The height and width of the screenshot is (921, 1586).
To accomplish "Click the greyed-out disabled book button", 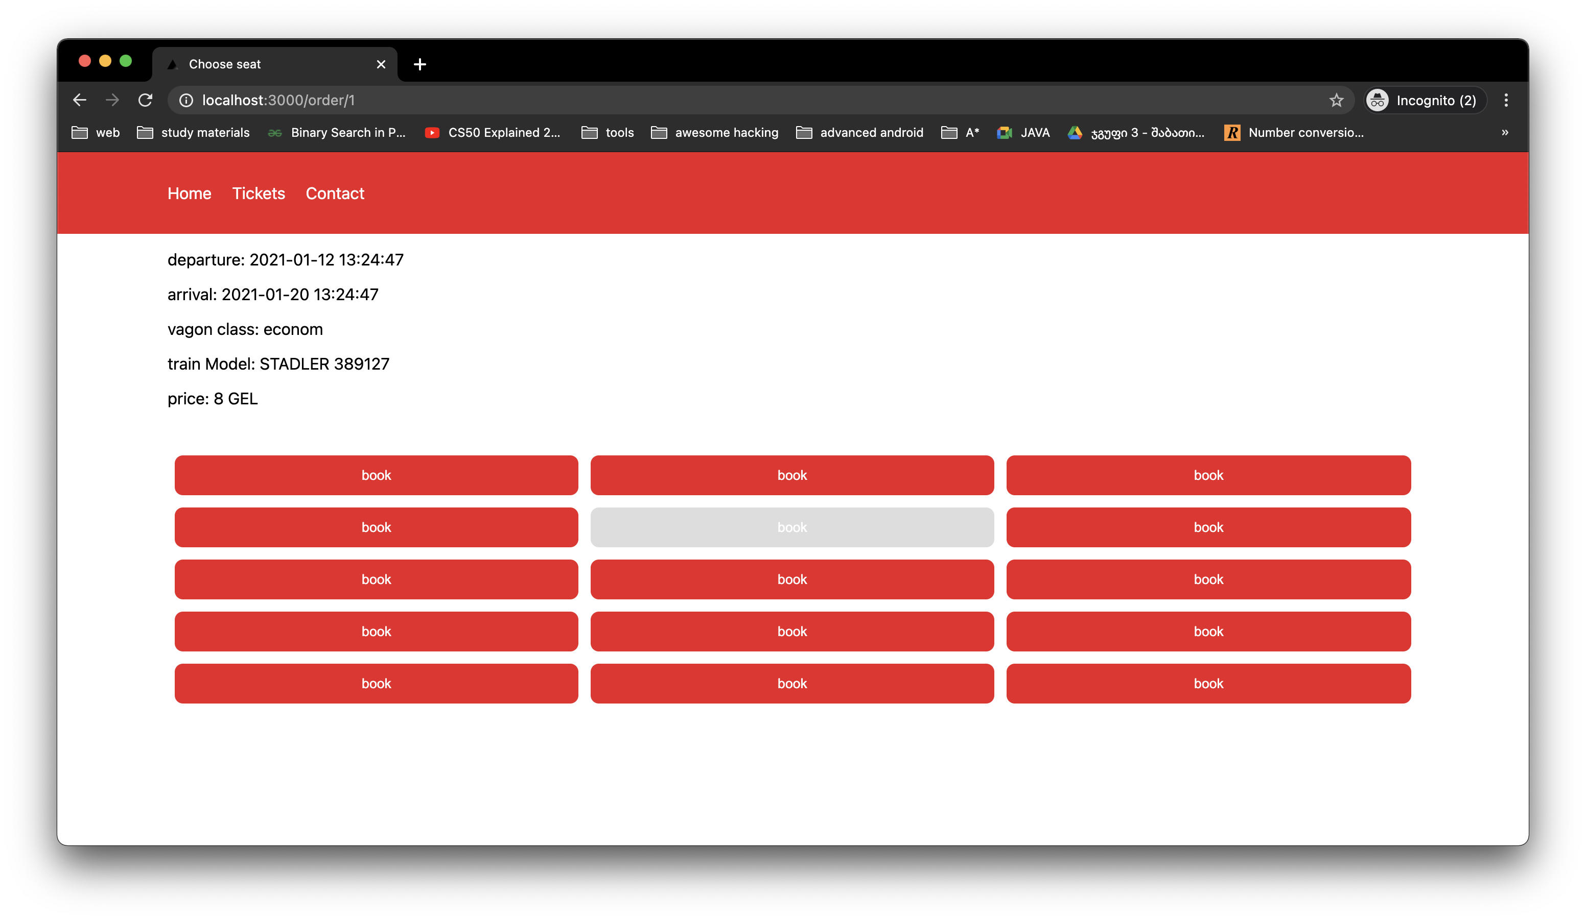I will tap(792, 527).
